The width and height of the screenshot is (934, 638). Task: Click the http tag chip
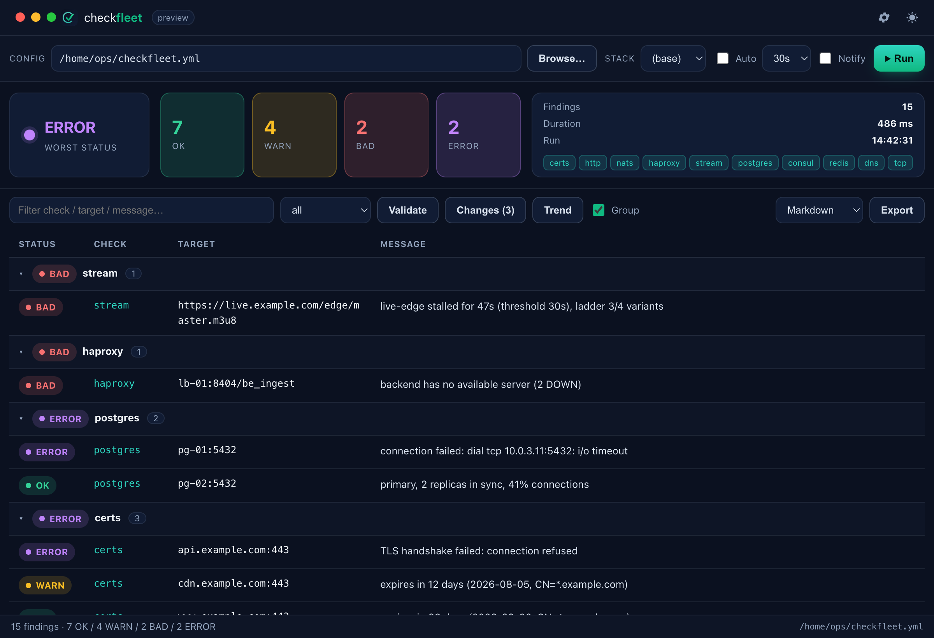(592, 163)
